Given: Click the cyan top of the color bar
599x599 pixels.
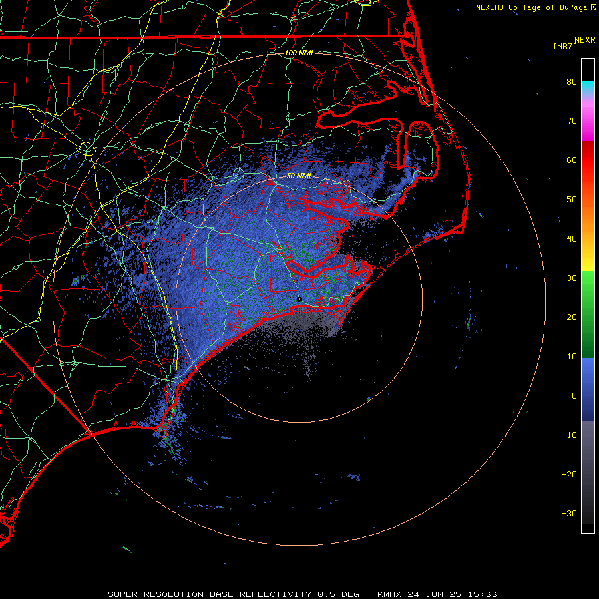Looking at the screenshot, I should click(588, 87).
